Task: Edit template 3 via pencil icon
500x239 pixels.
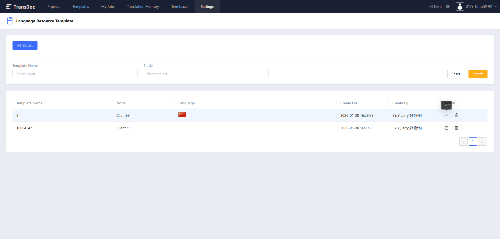Action: click(446, 115)
